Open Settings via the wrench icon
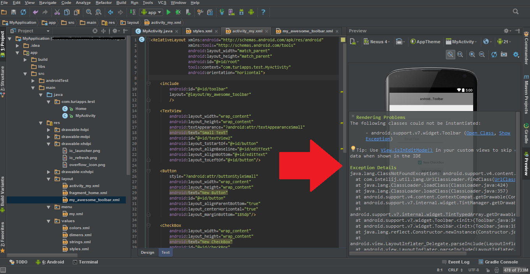 201,12
